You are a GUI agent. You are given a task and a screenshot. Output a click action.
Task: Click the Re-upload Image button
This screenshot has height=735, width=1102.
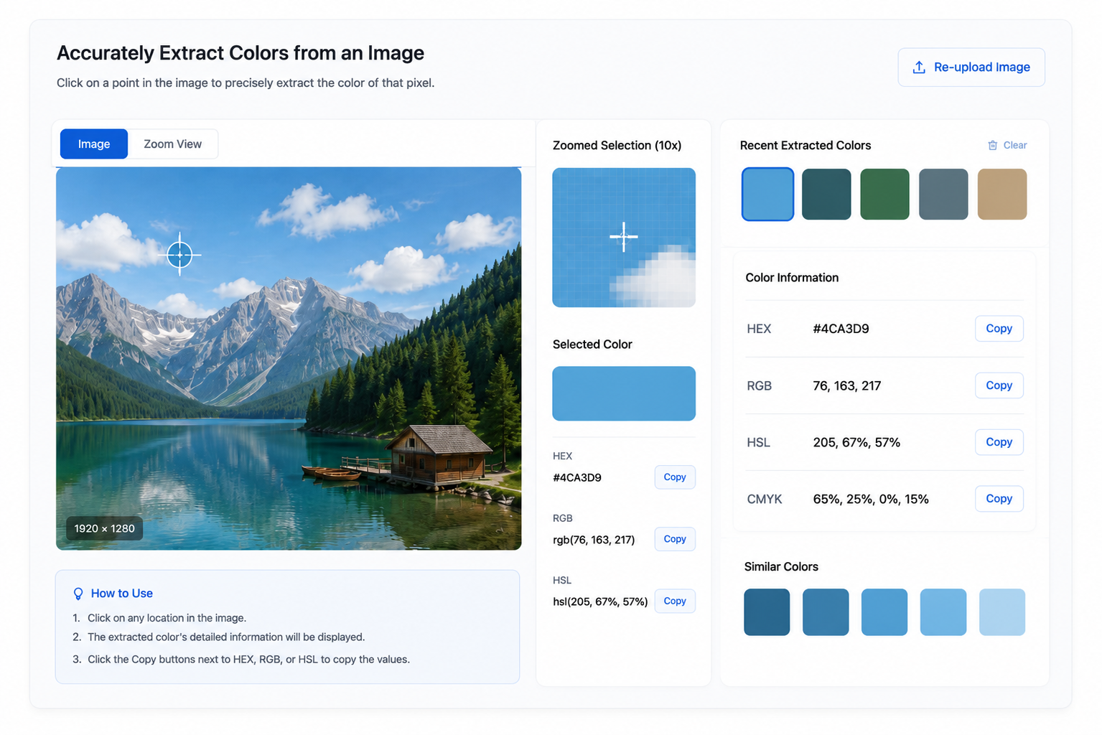pyautogui.click(x=971, y=67)
